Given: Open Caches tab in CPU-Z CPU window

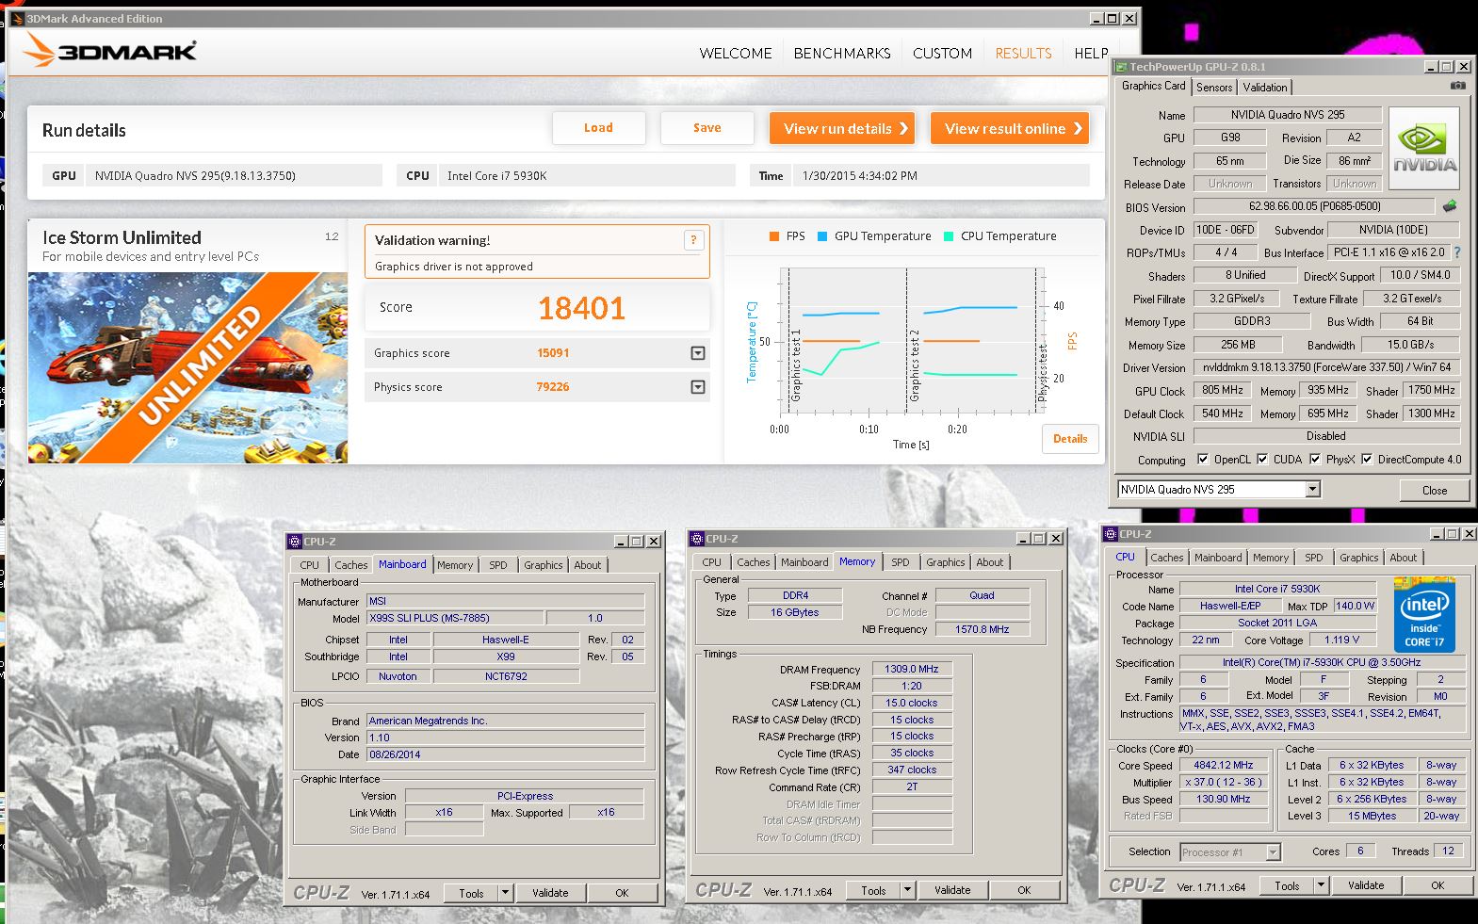Looking at the screenshot, I should click(x=1166, y=558).
